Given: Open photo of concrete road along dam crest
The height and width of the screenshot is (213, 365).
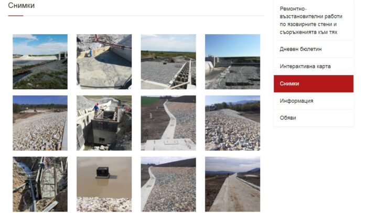Looking at the screenshot, I should coord(232,184).
